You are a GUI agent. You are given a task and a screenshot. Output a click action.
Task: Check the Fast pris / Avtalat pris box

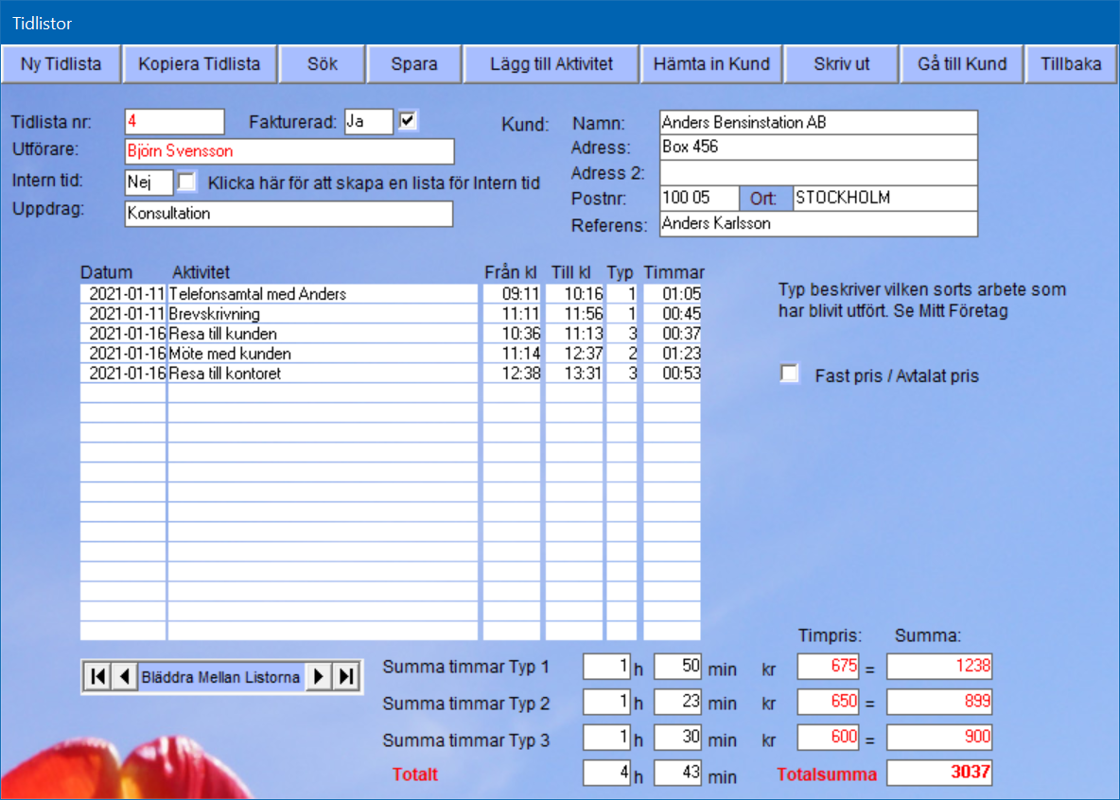tap(789, 374)
